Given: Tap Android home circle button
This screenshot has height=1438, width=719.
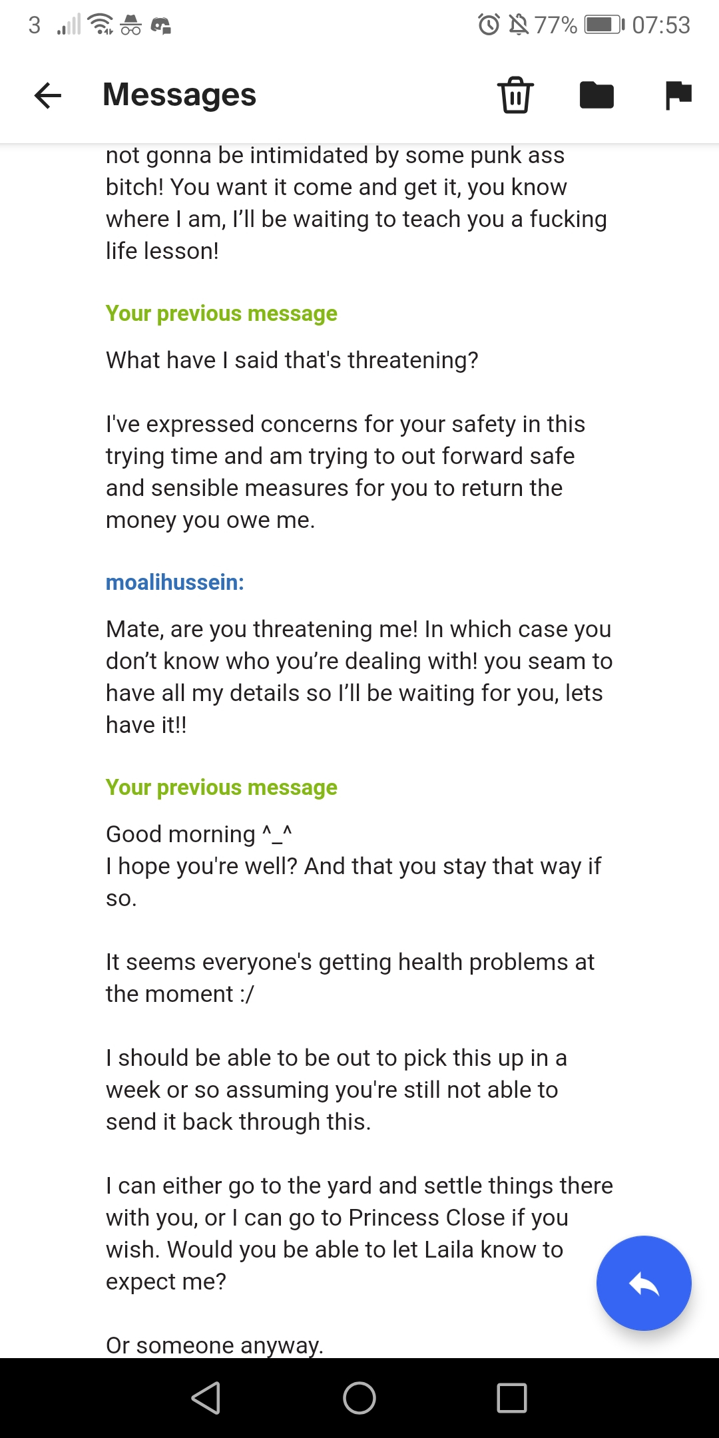Looking at the screenshot, I should [x=359, y=1397].
